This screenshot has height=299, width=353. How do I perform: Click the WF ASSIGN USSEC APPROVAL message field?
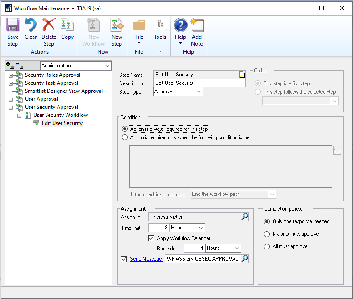coord(203,259)
